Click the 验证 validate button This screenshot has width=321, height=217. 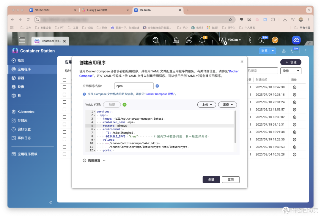[x=112, y=105]
